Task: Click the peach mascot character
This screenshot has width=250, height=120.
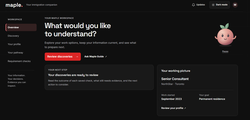Action: click(x=225, y=35)
